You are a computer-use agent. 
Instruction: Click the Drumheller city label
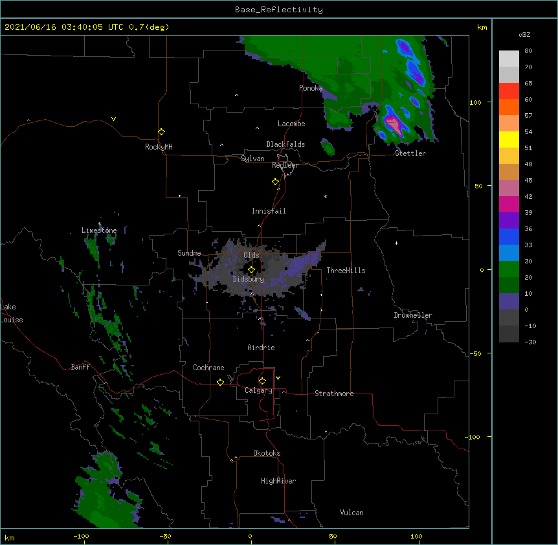413,315
